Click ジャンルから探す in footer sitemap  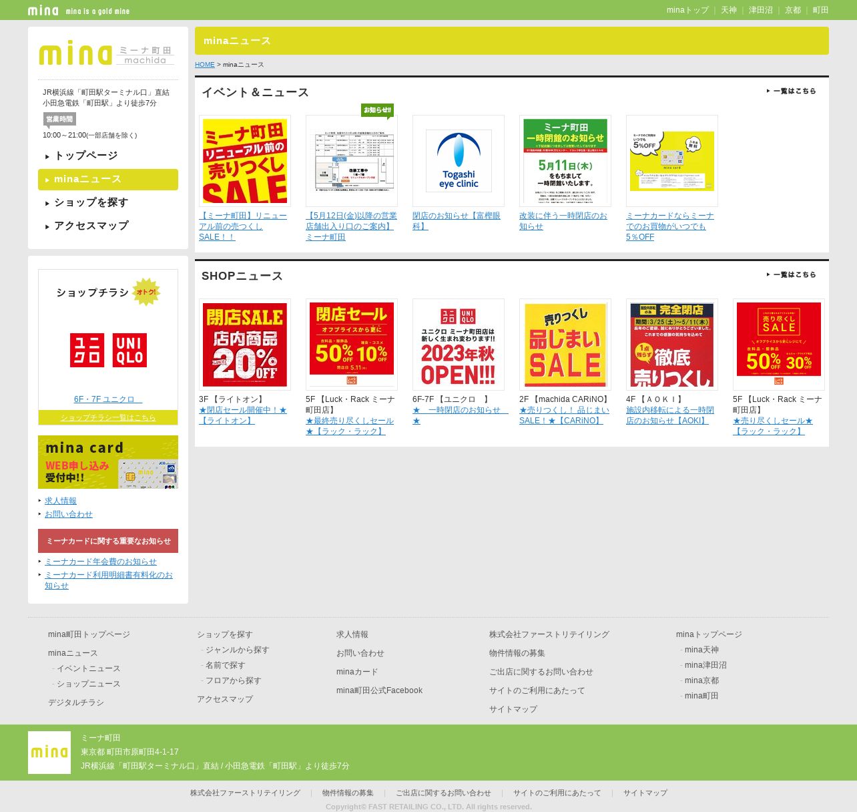(238, 650)
